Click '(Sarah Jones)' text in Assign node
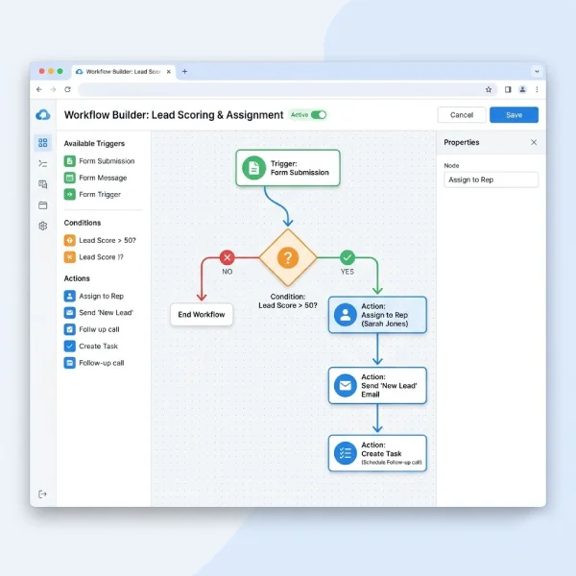The image size is (576, 576). 385,324
